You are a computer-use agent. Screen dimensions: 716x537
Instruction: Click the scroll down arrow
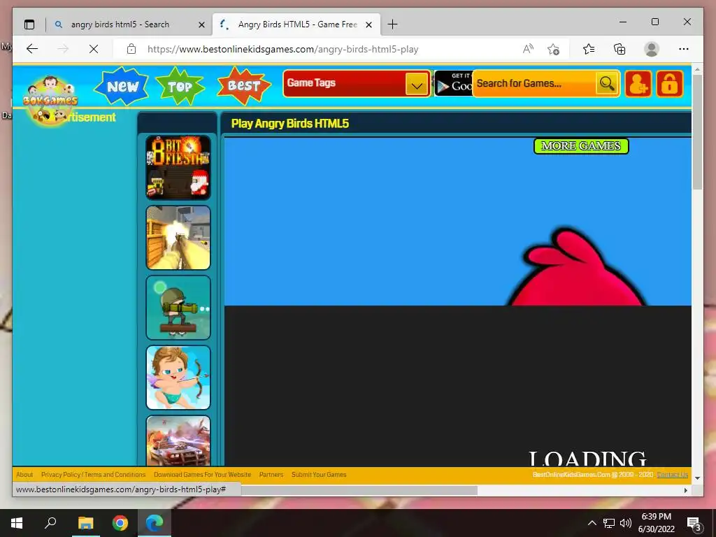pos(697,478)
